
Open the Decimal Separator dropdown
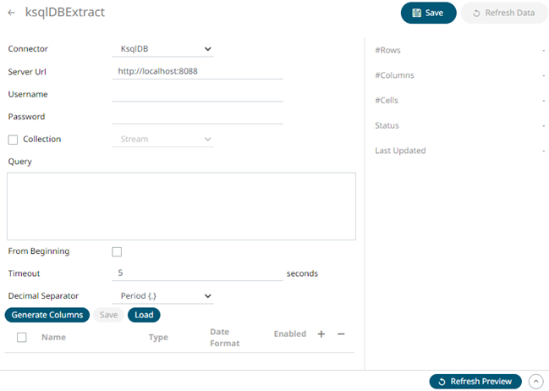[162, 296]
